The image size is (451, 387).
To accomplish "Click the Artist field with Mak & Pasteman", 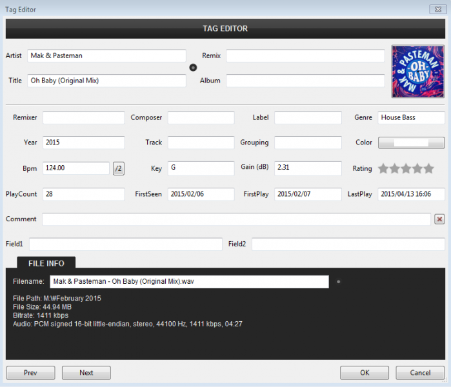I will pos(106,55).
